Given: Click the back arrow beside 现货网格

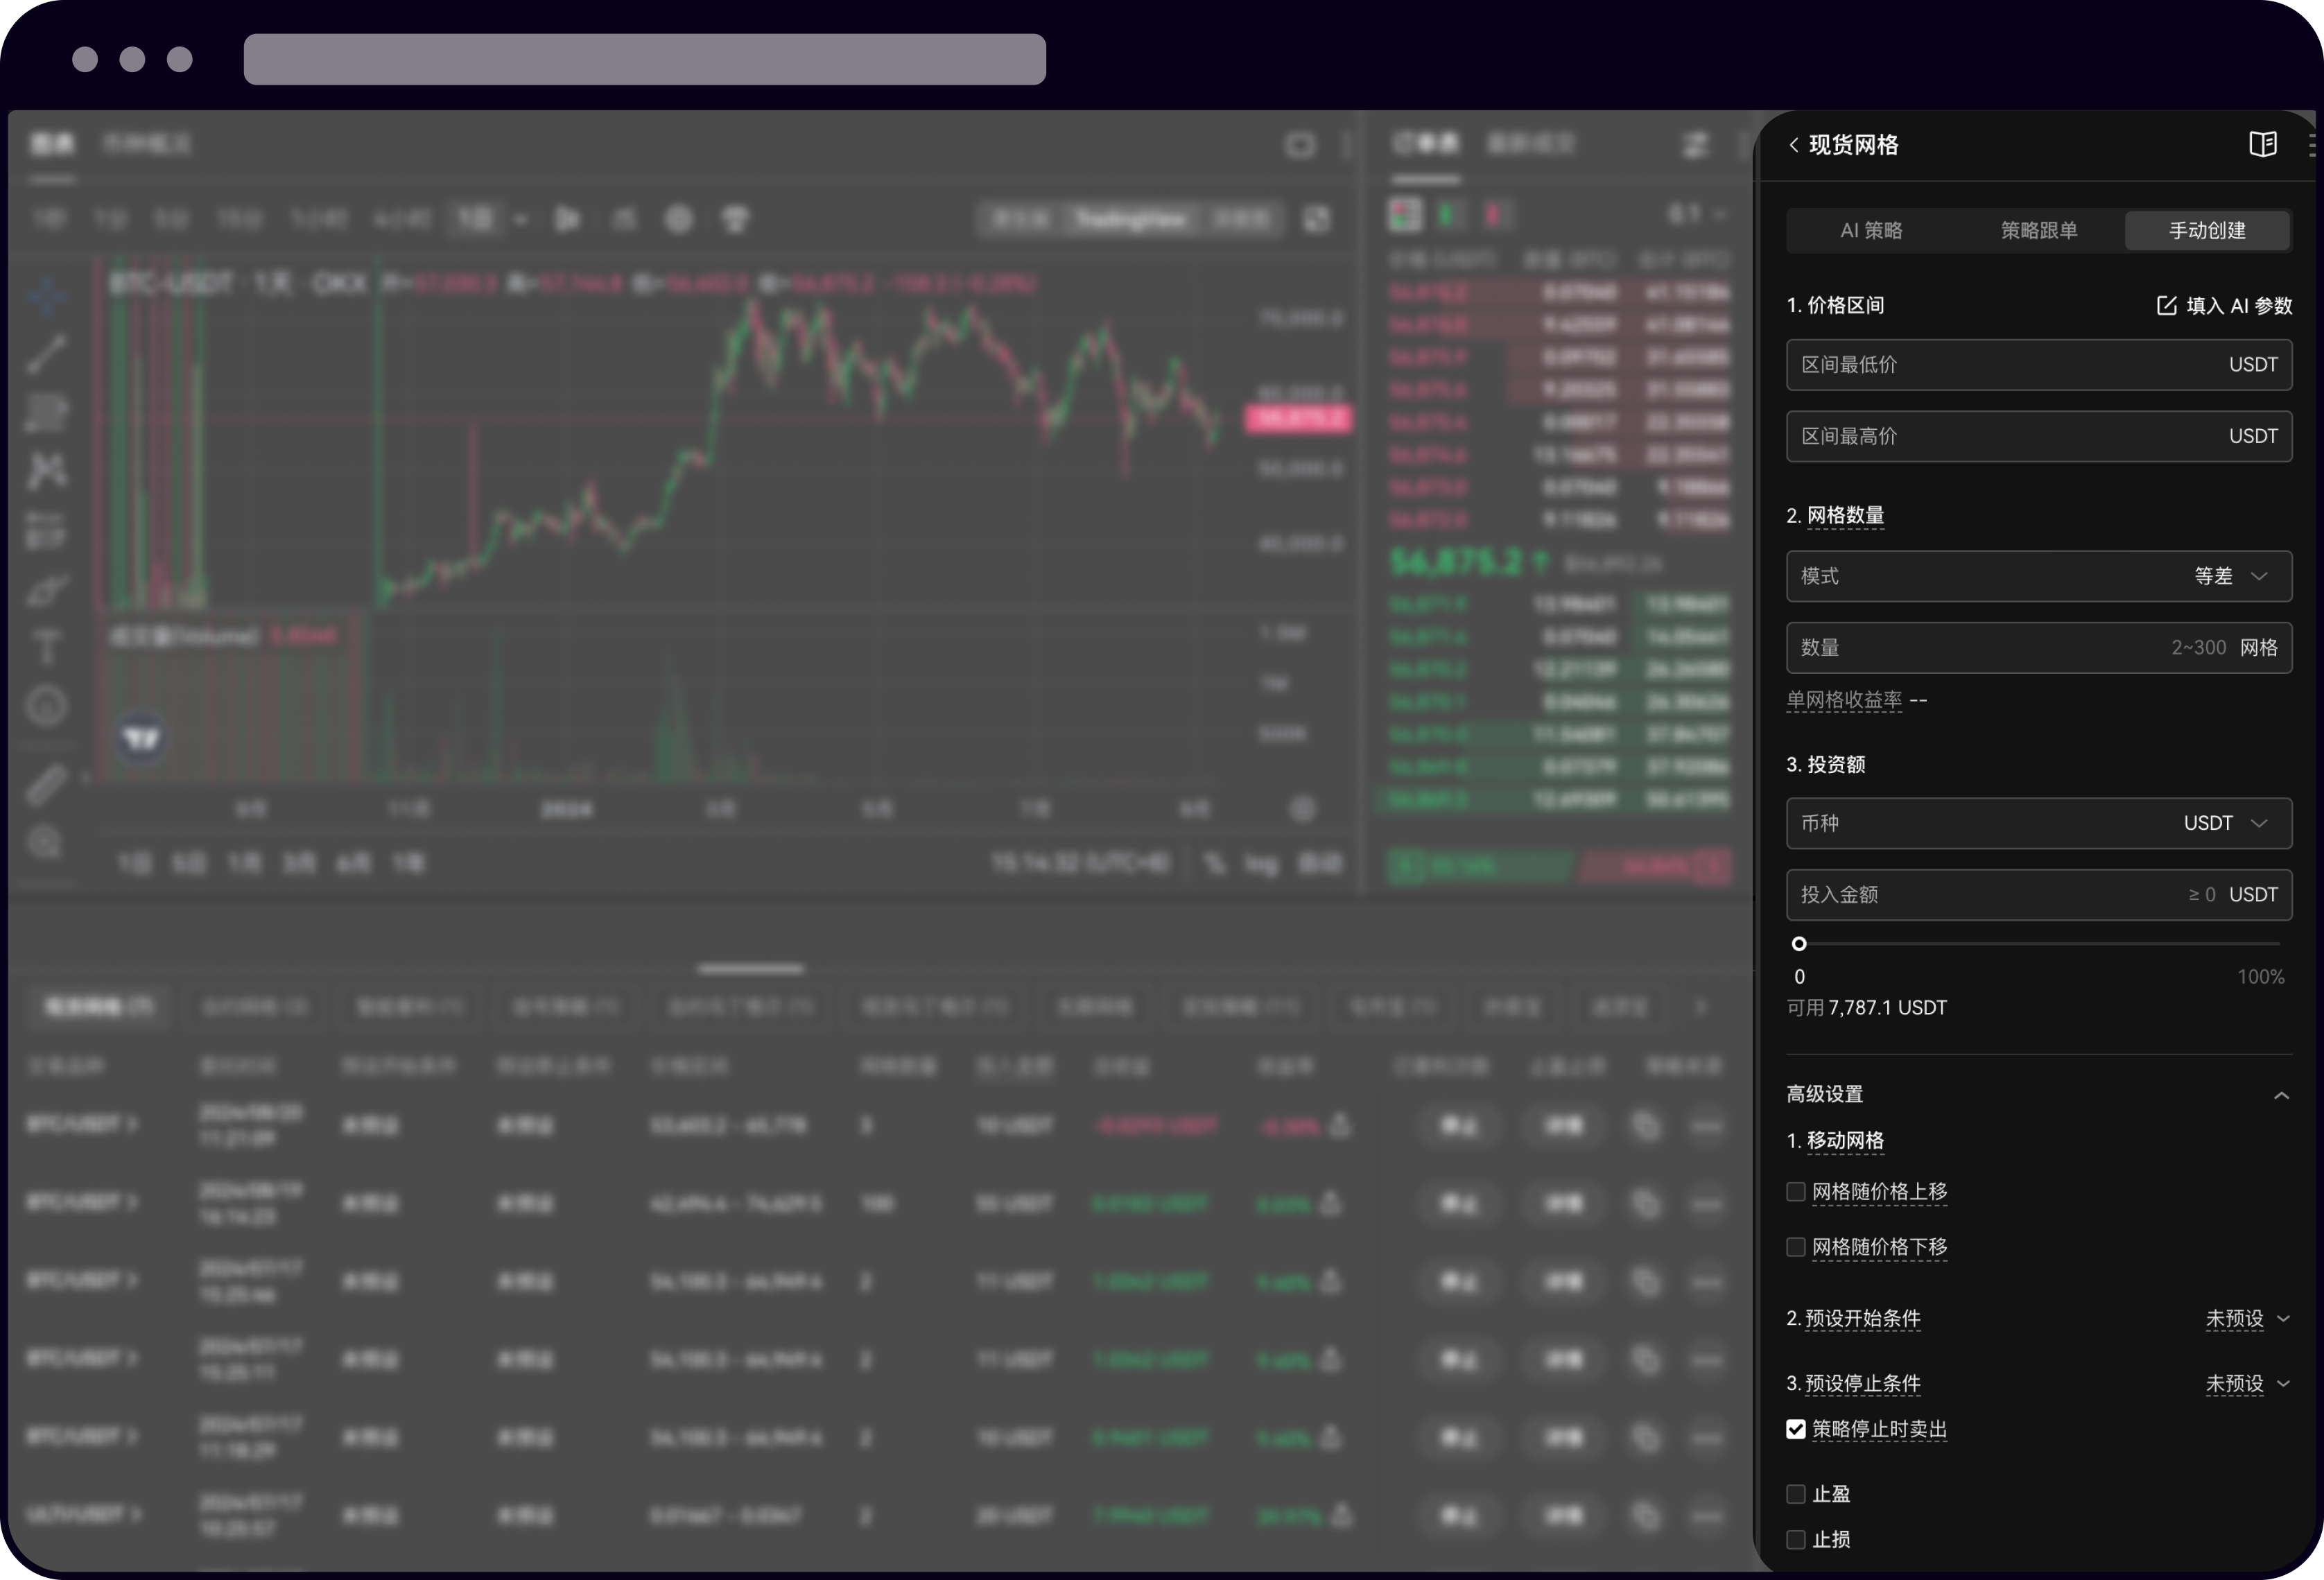Looking at the screenshot, I should click(1793, 145).
